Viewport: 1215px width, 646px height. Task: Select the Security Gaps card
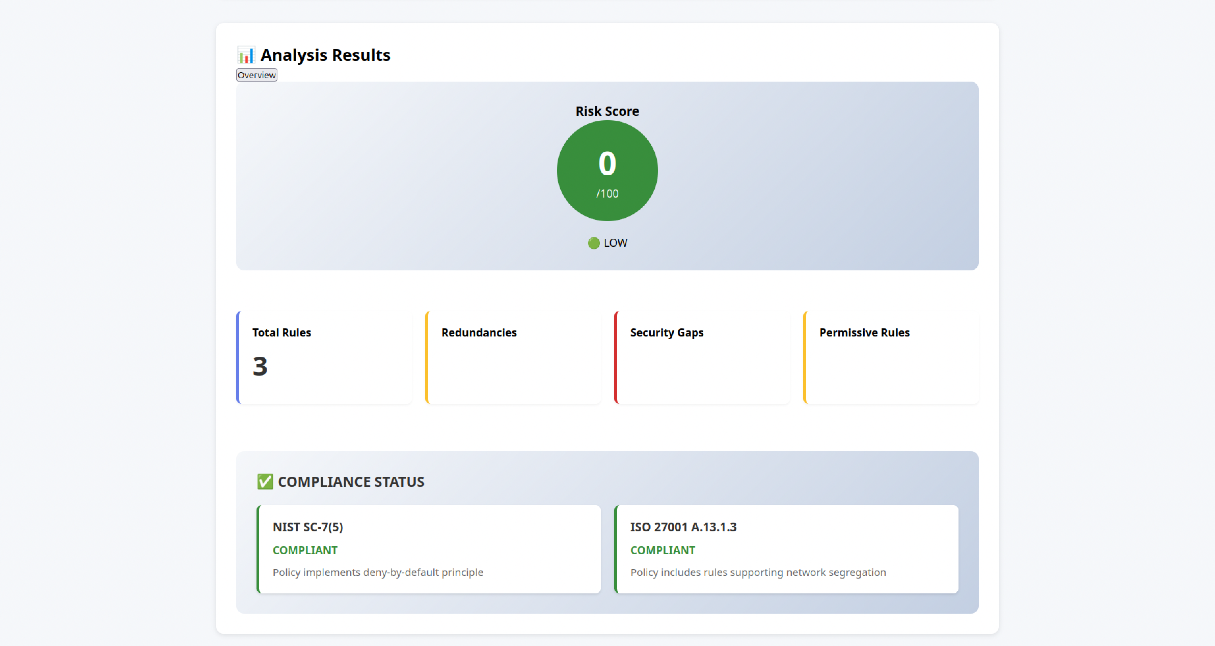[x=702, y=357]
